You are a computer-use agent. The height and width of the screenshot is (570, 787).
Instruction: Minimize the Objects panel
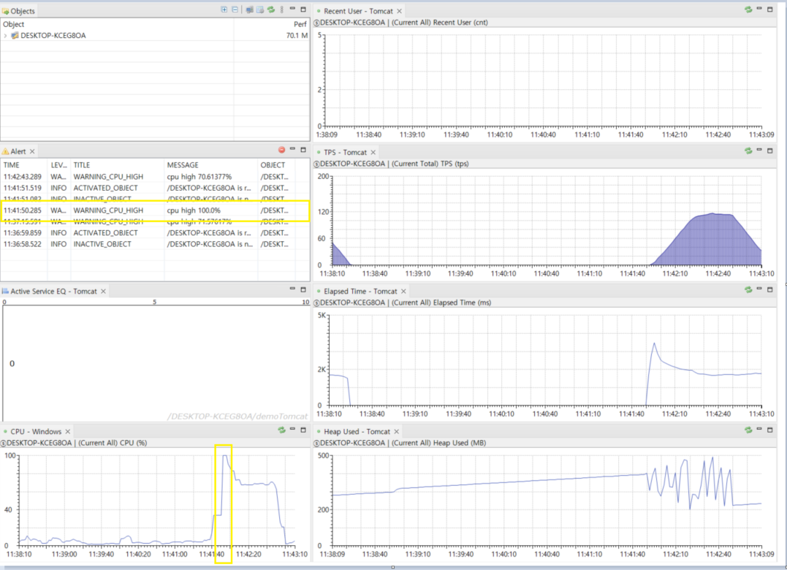pyautogui.click(x=292, y=9)
